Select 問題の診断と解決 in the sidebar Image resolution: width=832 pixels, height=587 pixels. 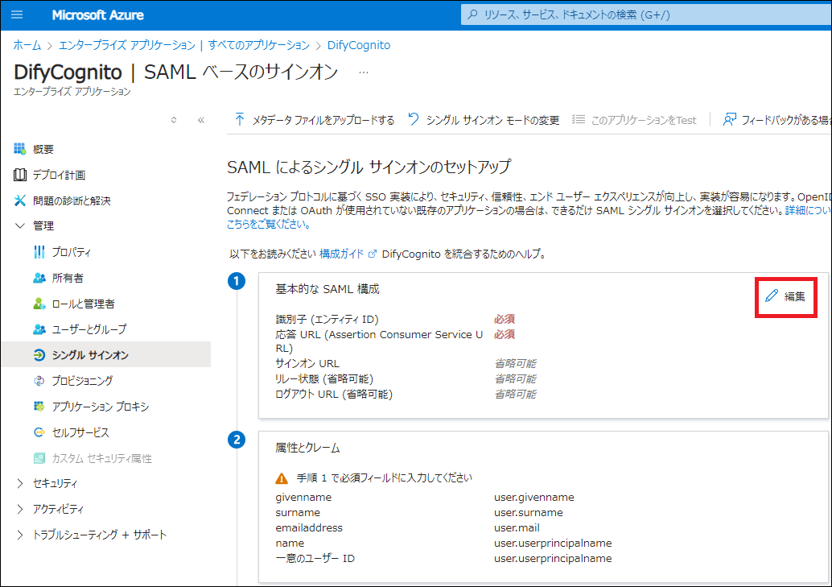point(71,200)
